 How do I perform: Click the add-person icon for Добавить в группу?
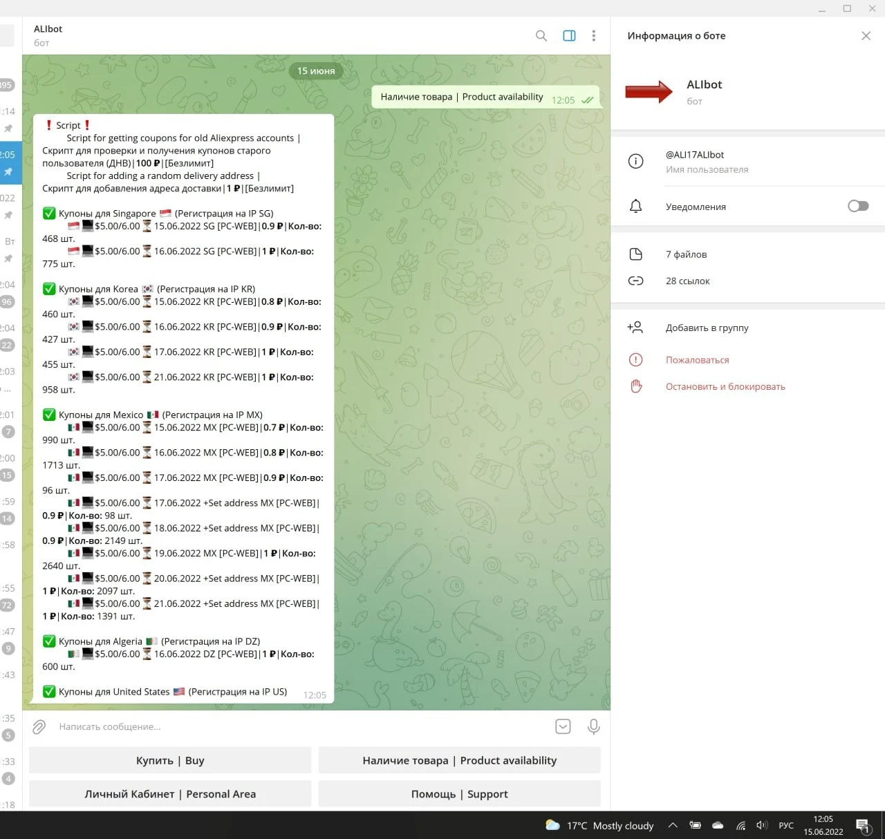pos(635,328)
